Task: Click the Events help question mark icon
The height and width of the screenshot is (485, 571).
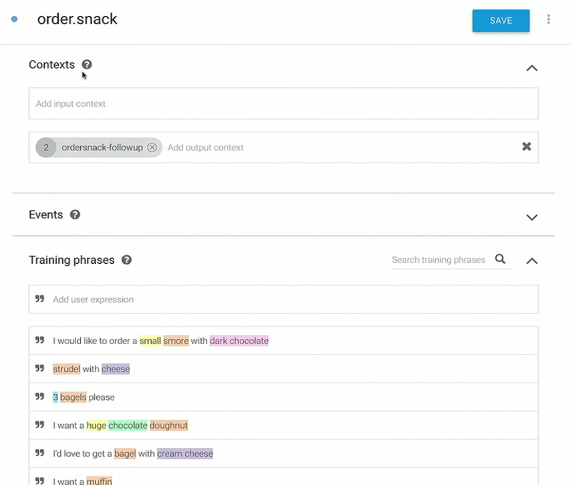Action: pos(75,215)
